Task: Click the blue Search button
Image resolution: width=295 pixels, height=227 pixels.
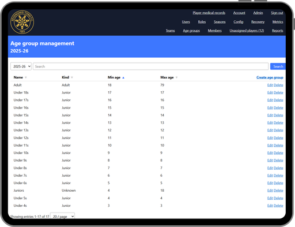Action: point(278,66)
